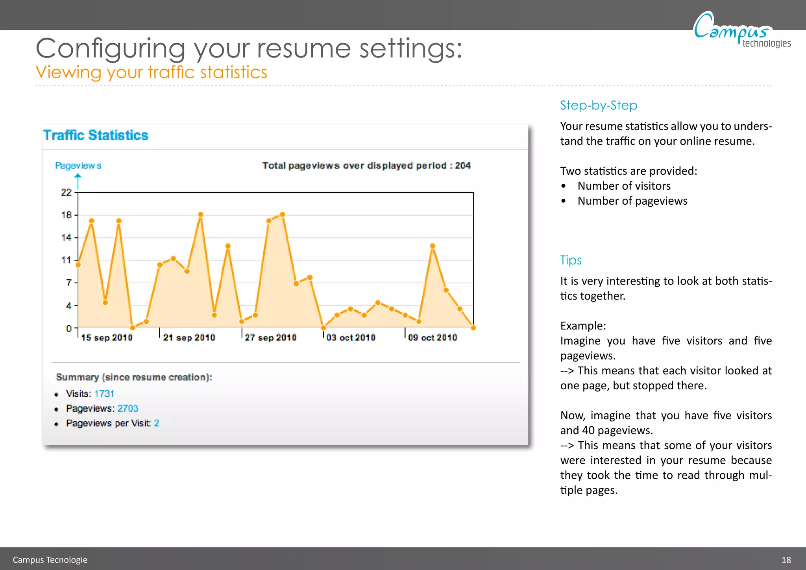
Task: Click the first chart data point at 15 sep
Action: tap(78, 265)
